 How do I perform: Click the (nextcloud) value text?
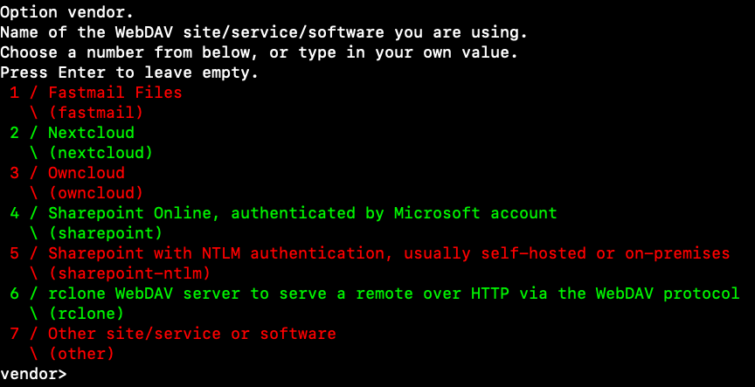point(101,153)
